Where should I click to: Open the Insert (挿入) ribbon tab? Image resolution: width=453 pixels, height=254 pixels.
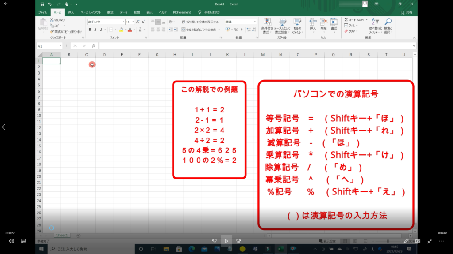pyautogui.click(x=71, y=12)
